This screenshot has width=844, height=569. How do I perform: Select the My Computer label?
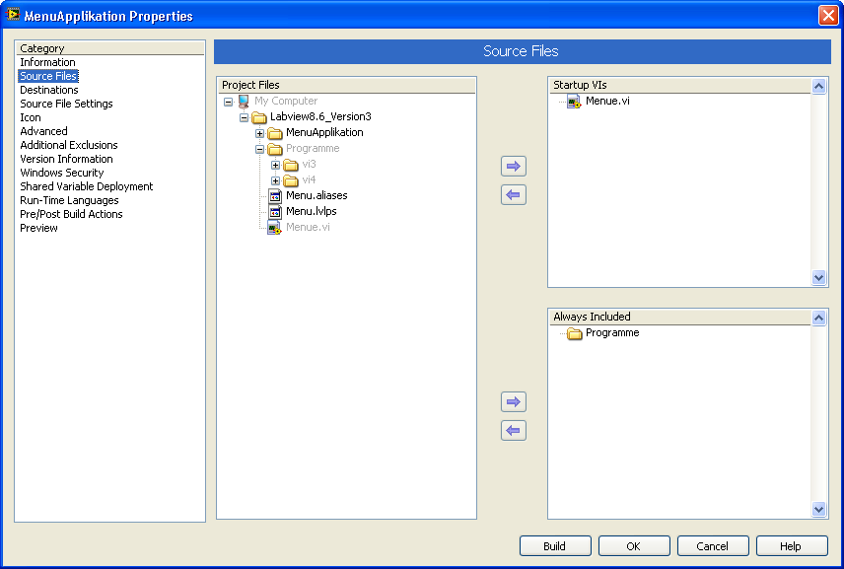pos(286,101)
